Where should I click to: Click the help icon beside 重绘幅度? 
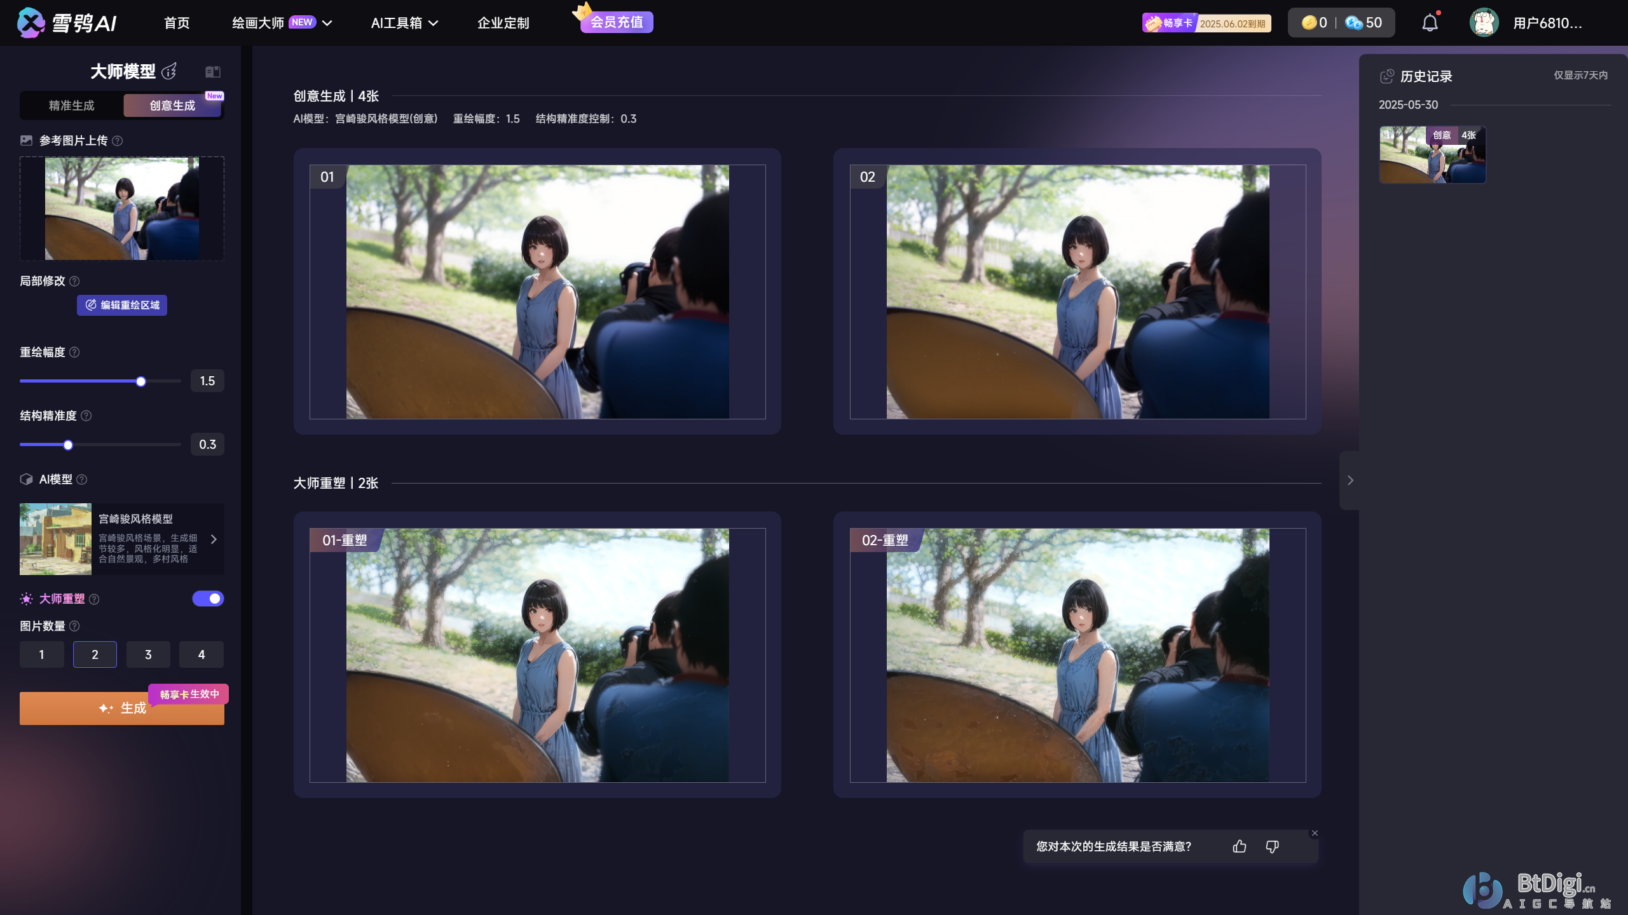74,352
